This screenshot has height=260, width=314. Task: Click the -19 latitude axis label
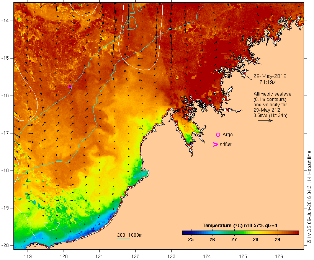click(x=5, y=208)
